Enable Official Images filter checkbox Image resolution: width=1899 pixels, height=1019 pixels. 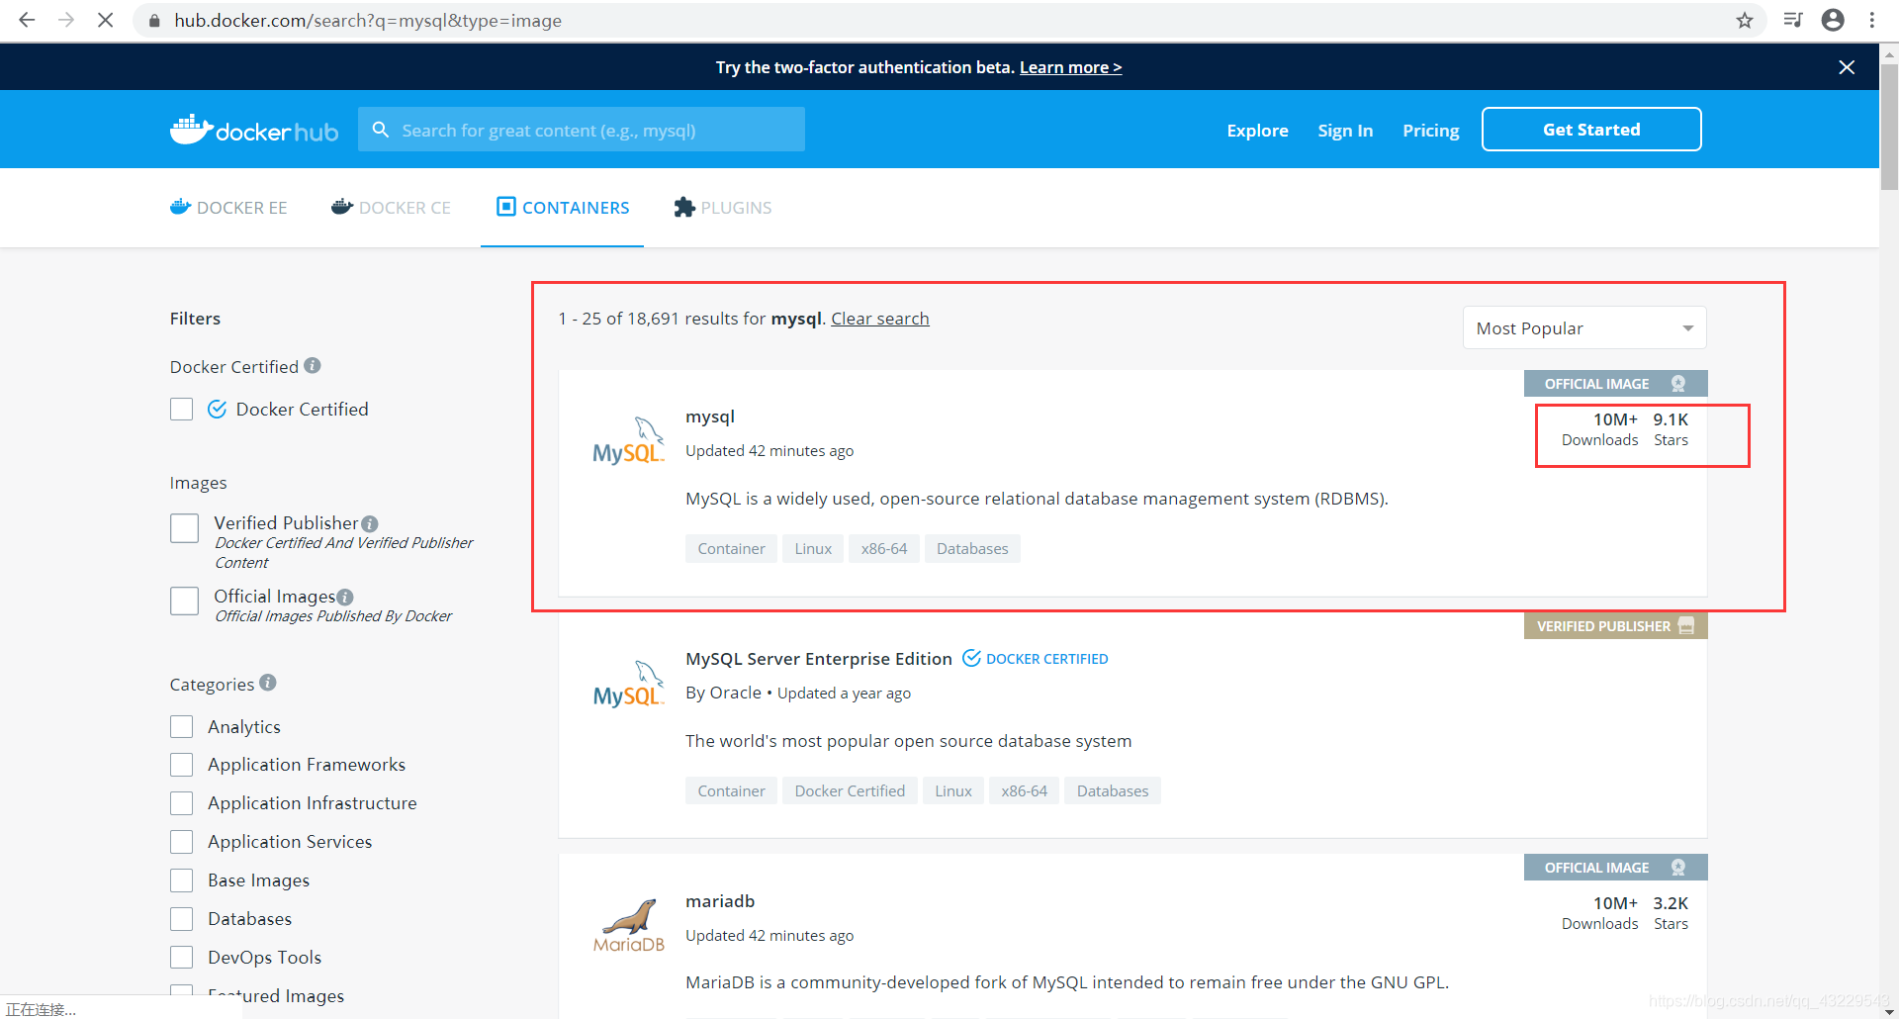(184, 602)
